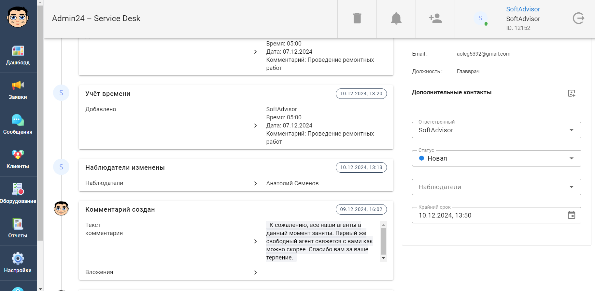Click the SoftAdvisor profile link

(523, 9)
